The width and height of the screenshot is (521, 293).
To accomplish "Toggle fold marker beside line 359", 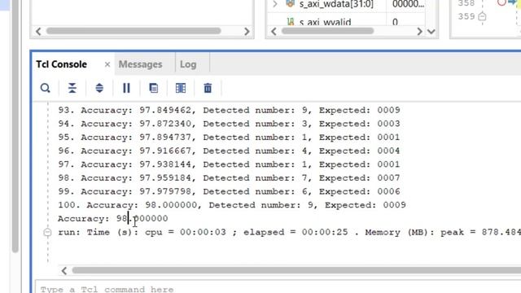I will click(483, 16).
